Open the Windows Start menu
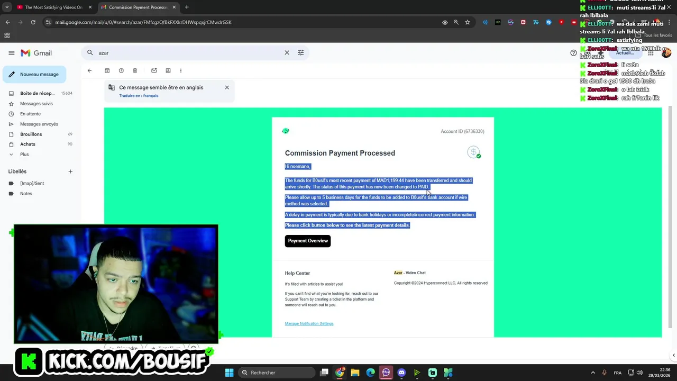 [229, 373]
